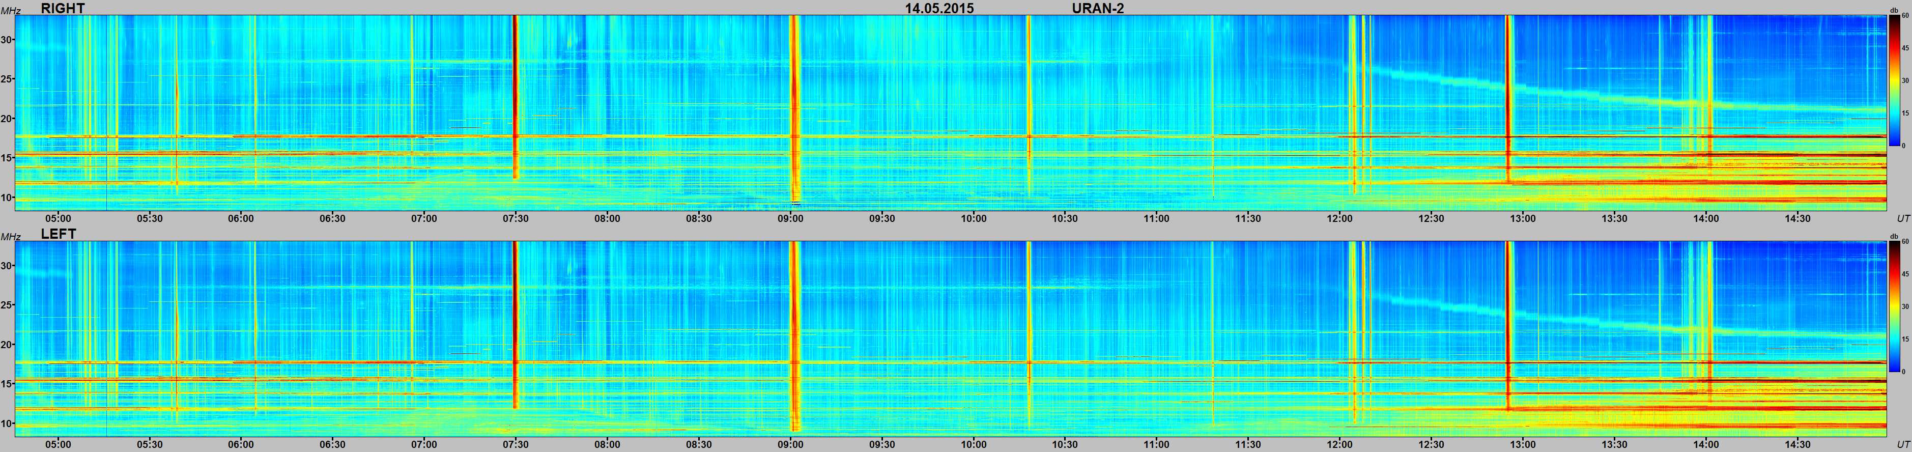Click 06:30 on the RIGHT panel time axis
This screenshot has height=452, width=1912.
[332, 218]
